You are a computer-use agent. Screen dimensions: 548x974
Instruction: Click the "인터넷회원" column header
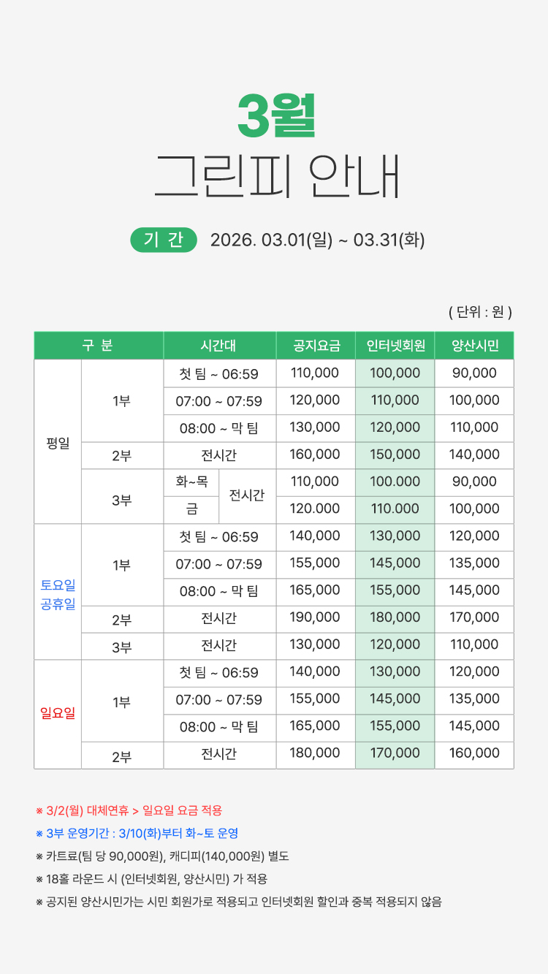coord(395,346)
